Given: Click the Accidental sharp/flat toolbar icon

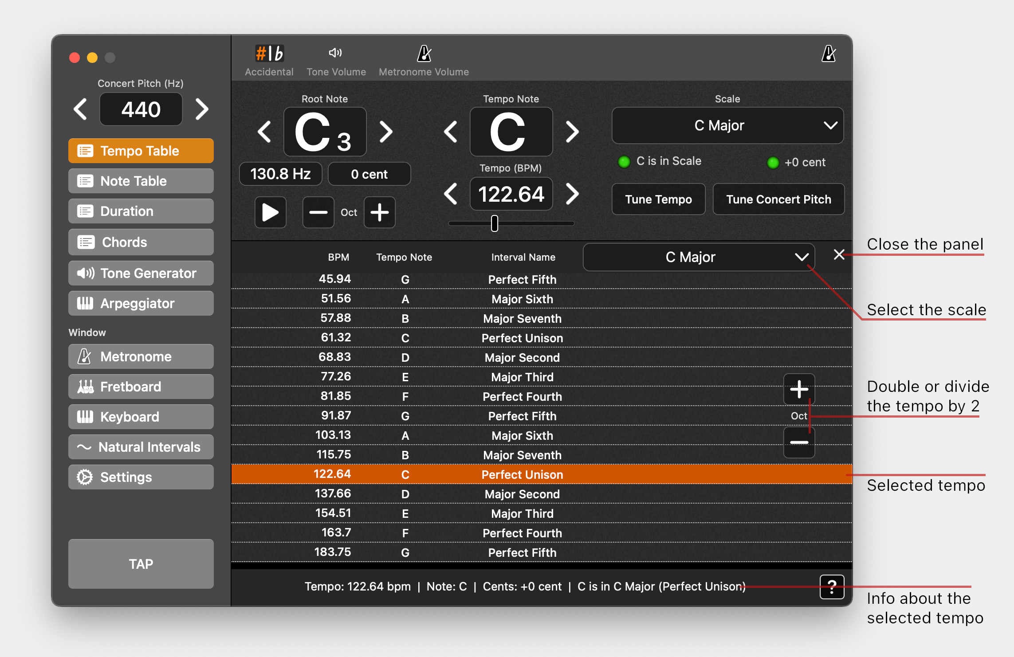Looking at the screenshot, I should [x=269, y=54].
